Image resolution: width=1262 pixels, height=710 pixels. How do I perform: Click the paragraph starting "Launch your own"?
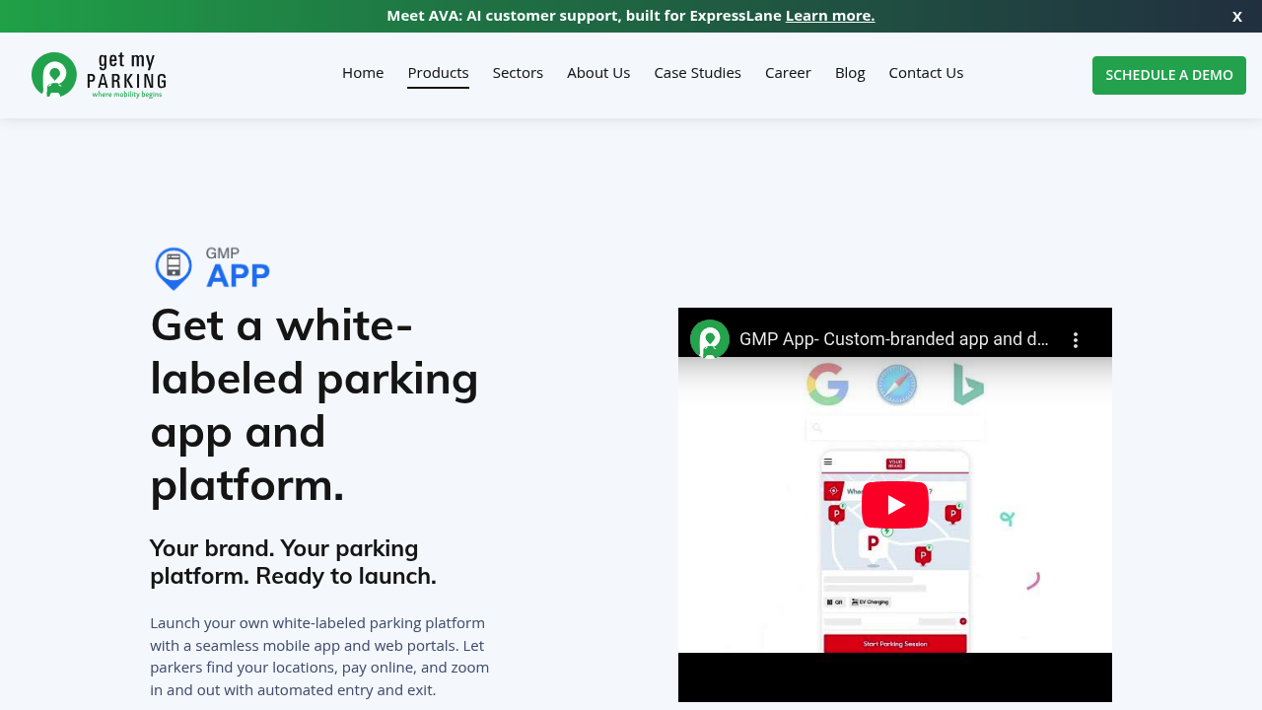coord(319,656)
